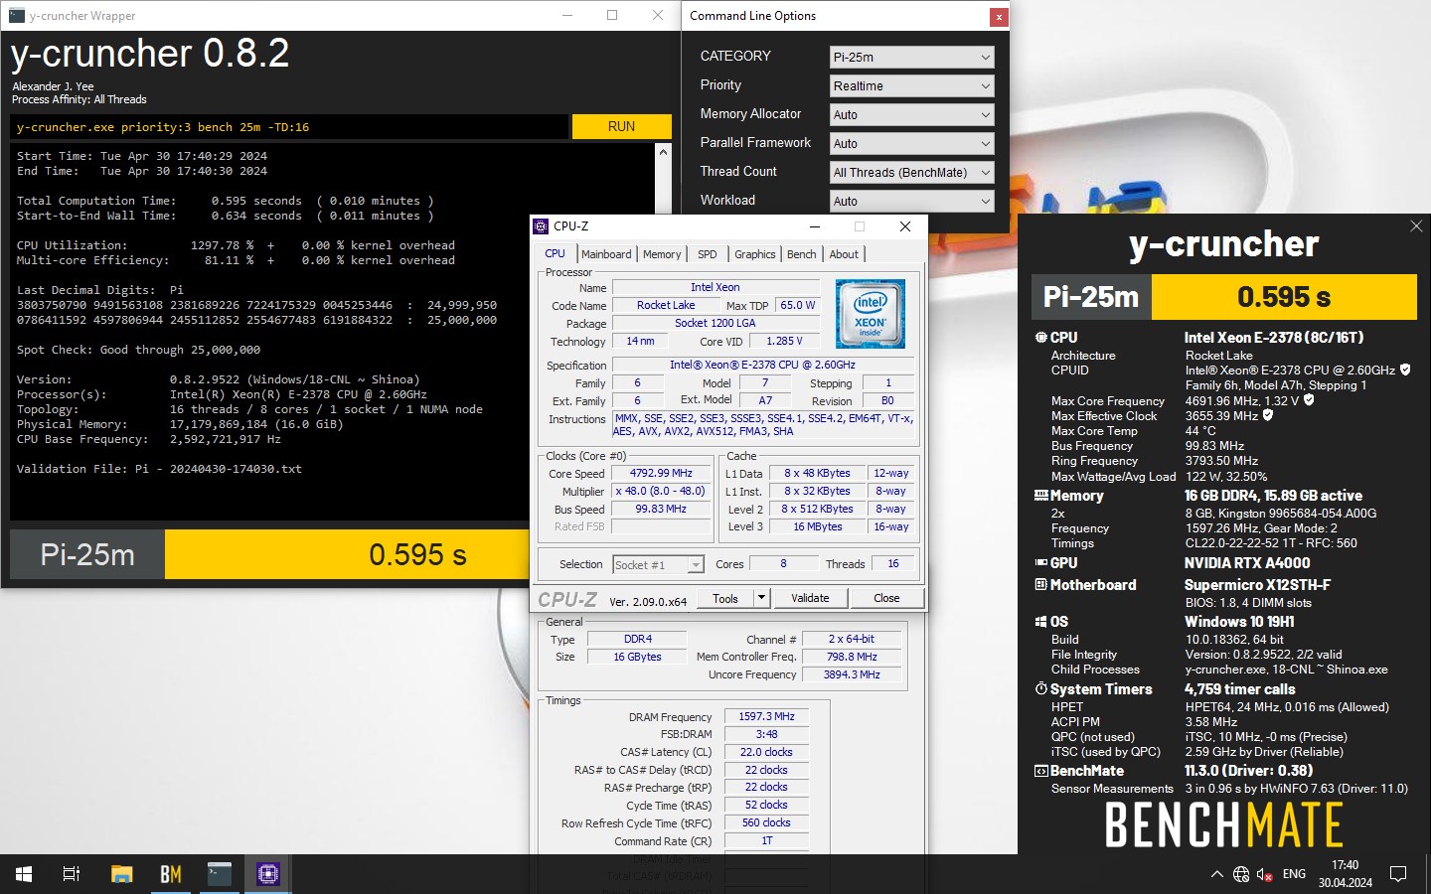The height and width of the screenshot is (894, 1431).
Task: Click the Core Speed value 4792.99 MHz
Action: click(661, 473)
